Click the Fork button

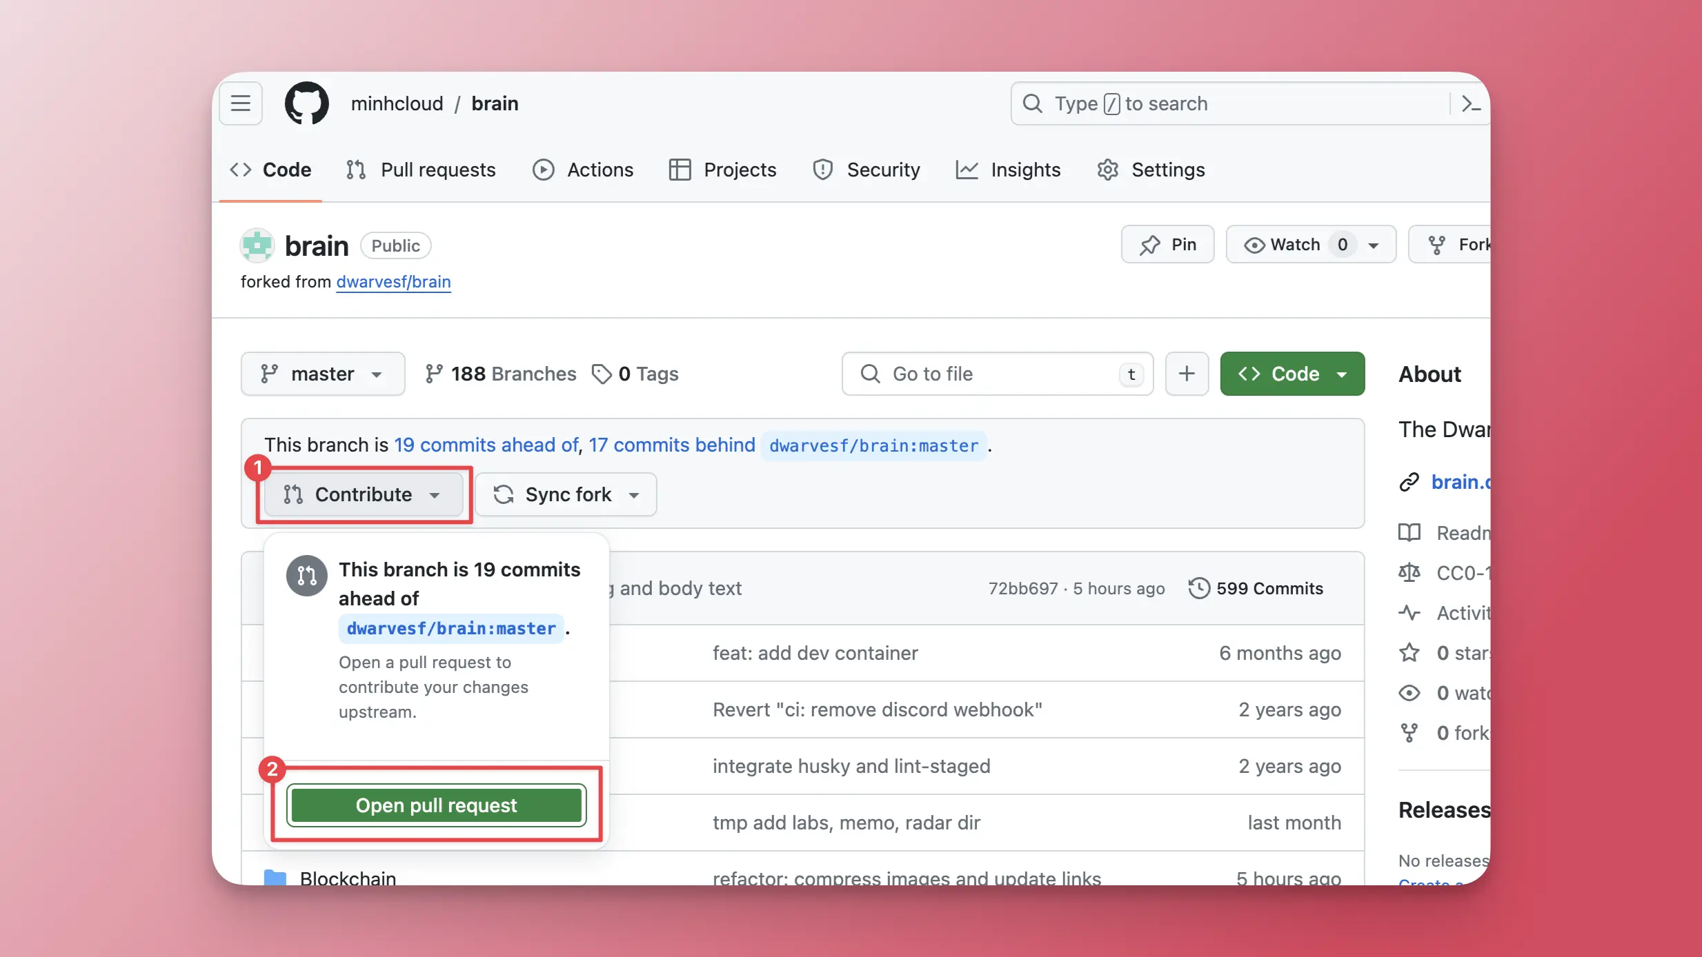(1450, 244)
